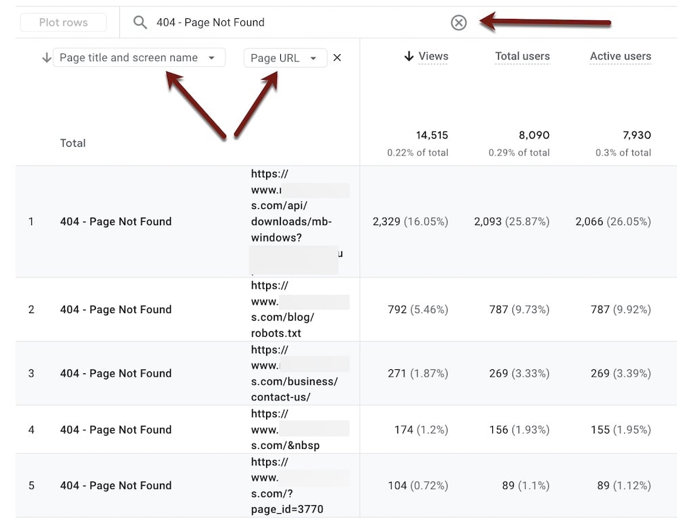Remove the Page URL secondary dimension

point(337,58)
